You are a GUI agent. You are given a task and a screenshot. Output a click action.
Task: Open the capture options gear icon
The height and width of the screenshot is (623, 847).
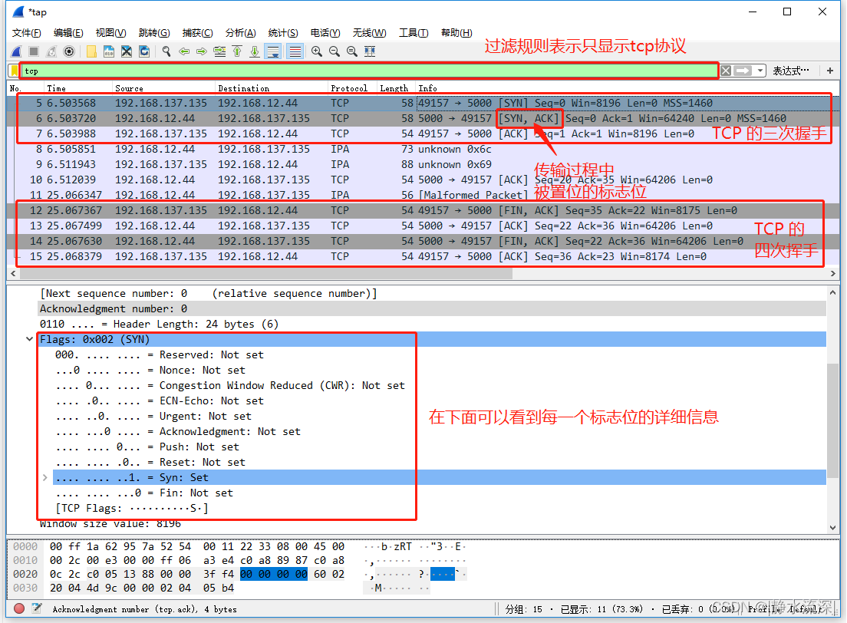pyautogui.click(x=69, y=51)
